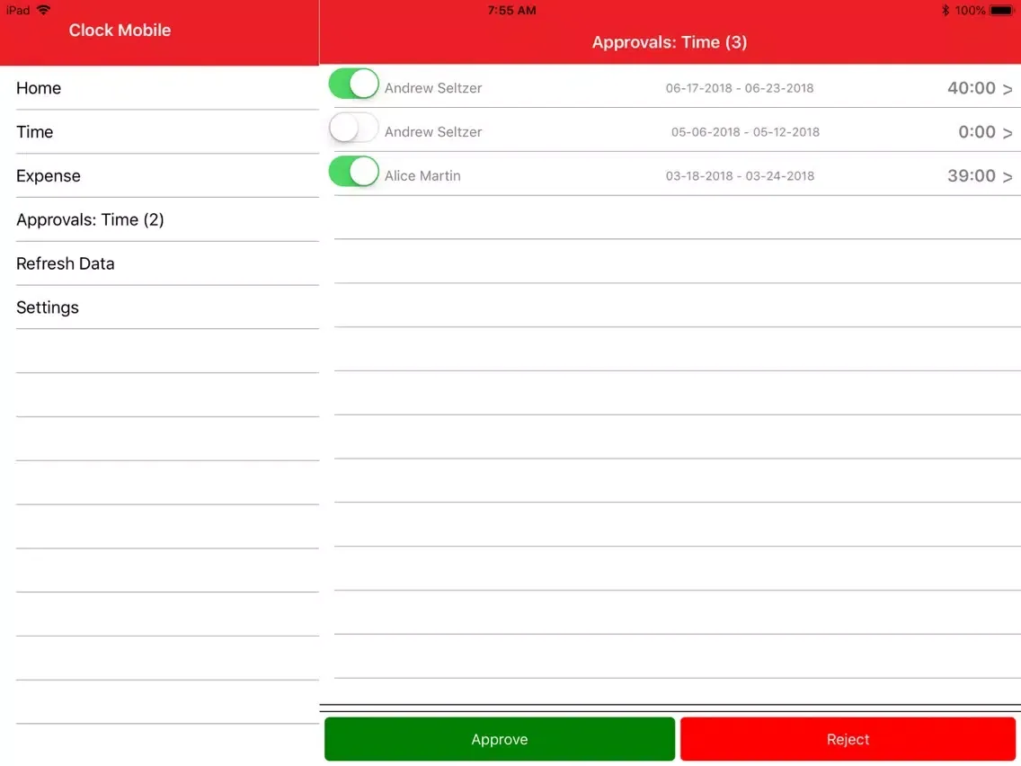Tap the battery indicator icon

coord(1002,10)
